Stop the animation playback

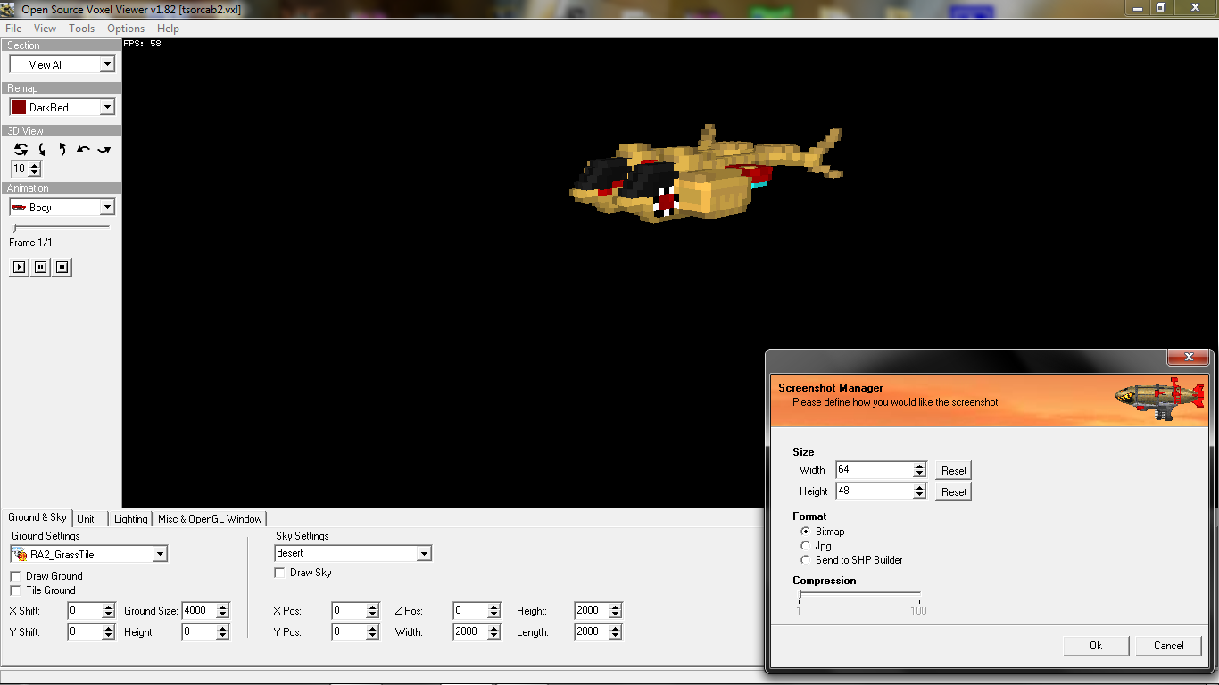[62, 267]
